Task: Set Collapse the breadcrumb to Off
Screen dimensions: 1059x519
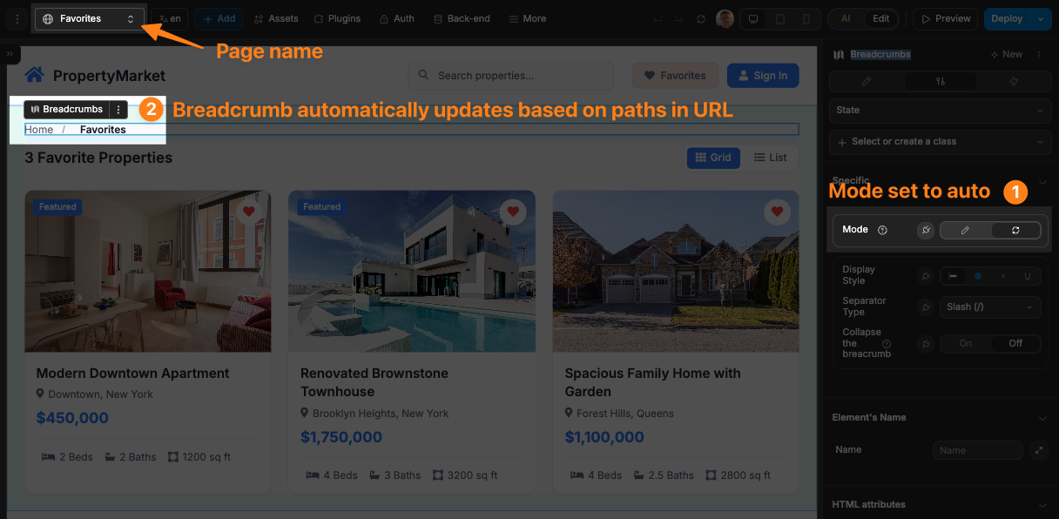Action: (x=1015, y=343)
